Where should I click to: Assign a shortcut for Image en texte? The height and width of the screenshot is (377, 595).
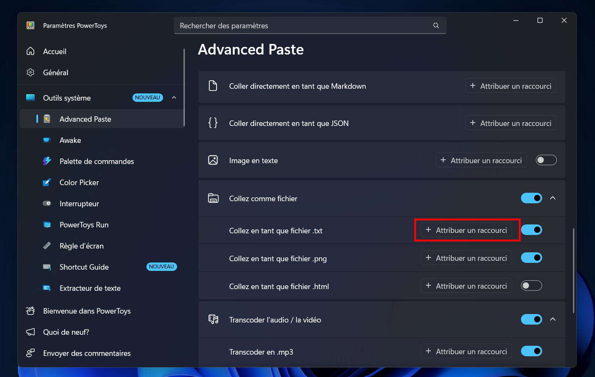(x=481, y=160)
